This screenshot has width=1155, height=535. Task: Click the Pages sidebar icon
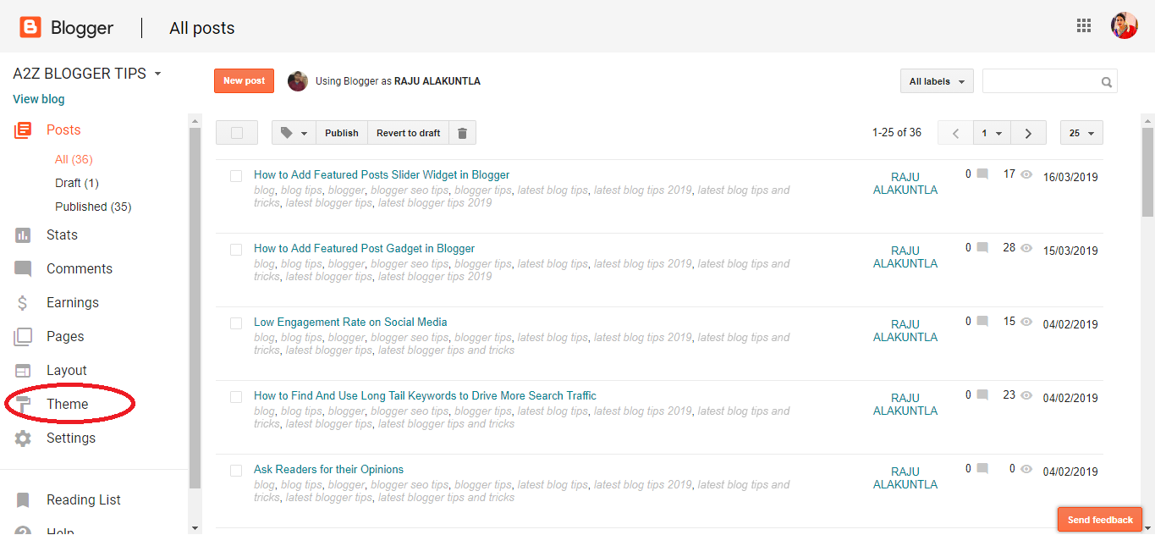pyautogui.click(x=25, y=336)
